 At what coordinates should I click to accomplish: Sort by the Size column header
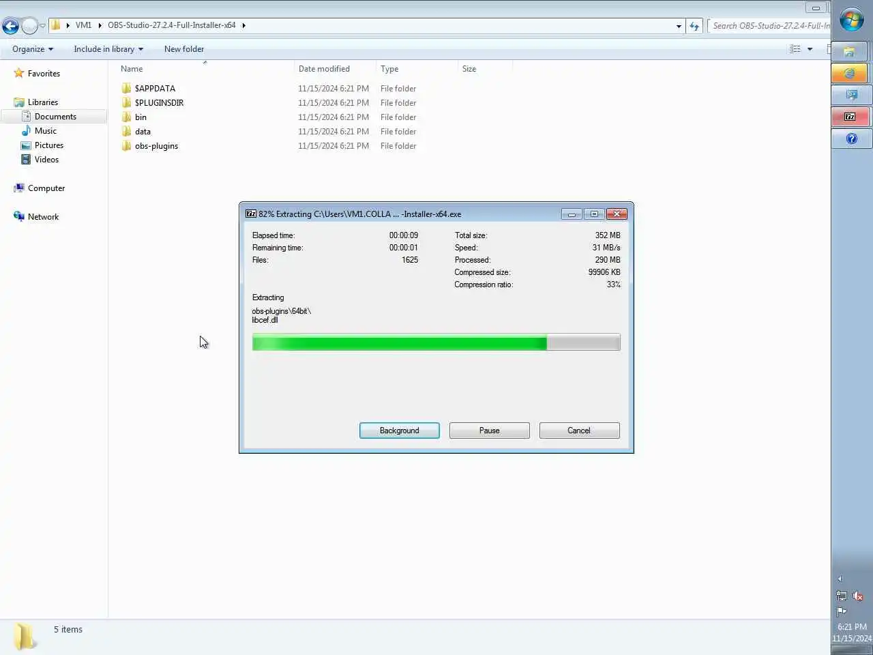pyautogui.click(x=485, y=69)
